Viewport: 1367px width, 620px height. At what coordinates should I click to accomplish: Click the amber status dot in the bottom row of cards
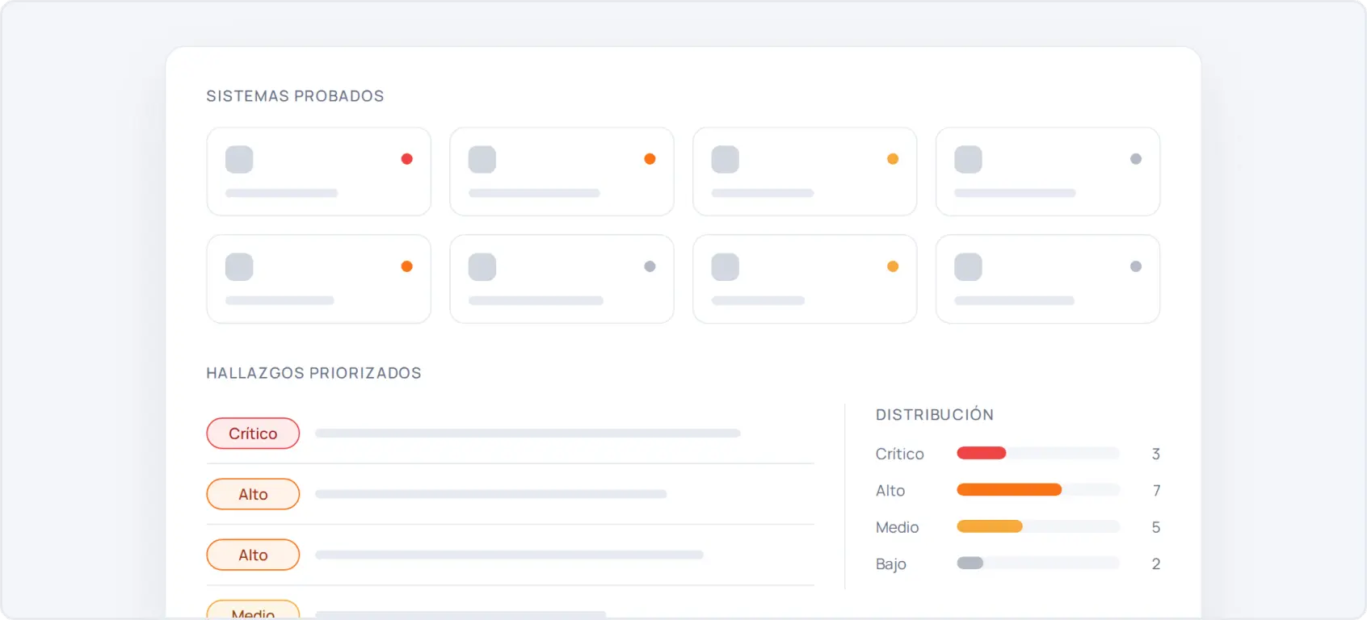point(893,266)
